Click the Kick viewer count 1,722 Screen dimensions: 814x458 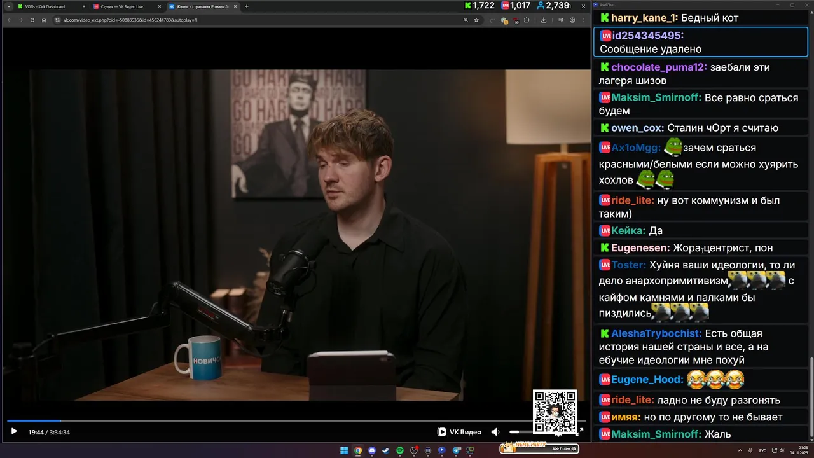point(479,6)
